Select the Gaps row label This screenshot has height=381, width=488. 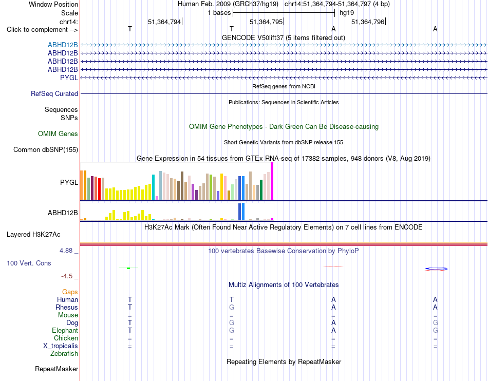click(70, 292)
